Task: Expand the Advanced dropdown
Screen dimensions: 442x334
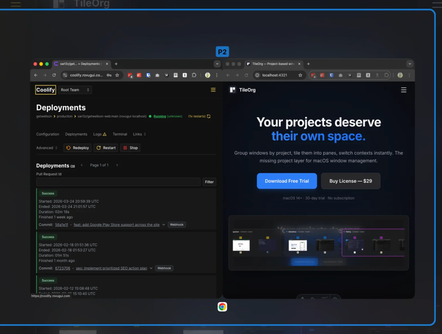Action: pyautogui.click(x=47, y=148)
